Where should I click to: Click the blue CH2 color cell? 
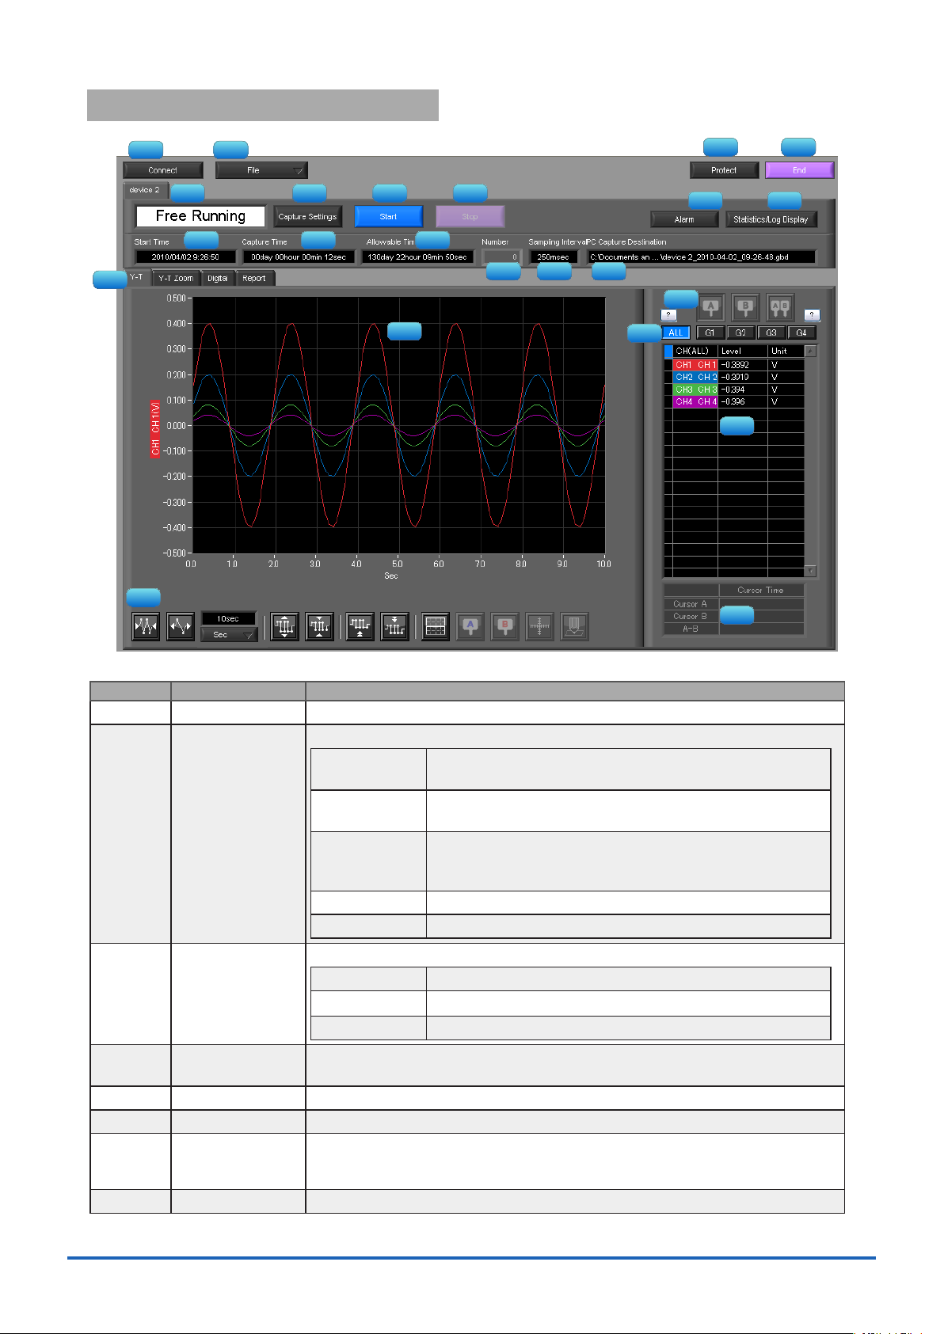pyautogui.click(x=695, y=377)
